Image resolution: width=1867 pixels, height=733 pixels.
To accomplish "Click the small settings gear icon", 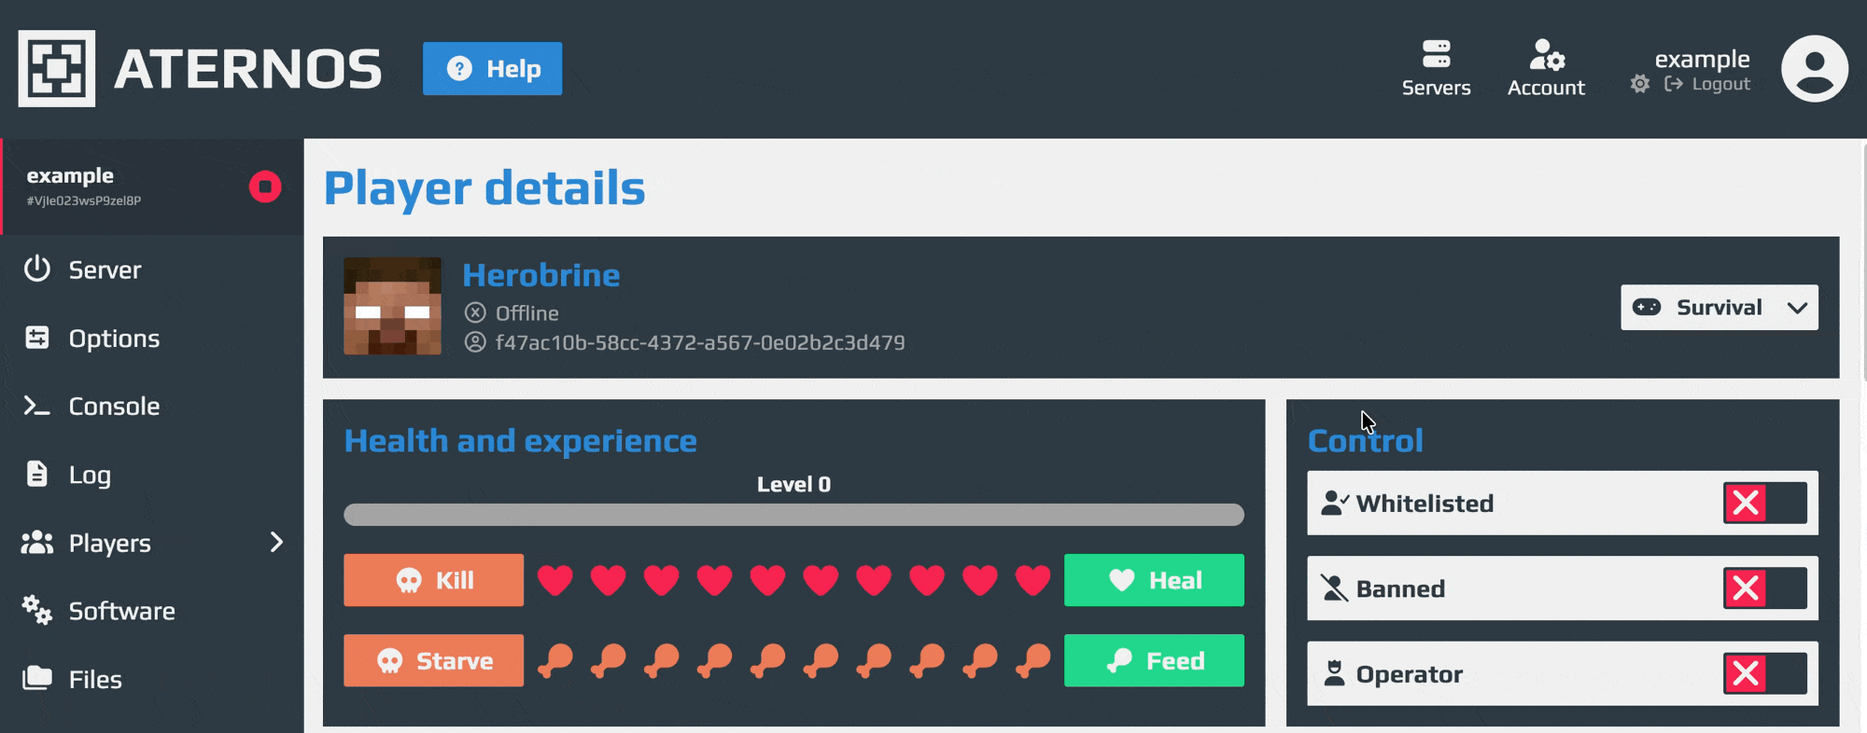I will [x=1640, y=84].
